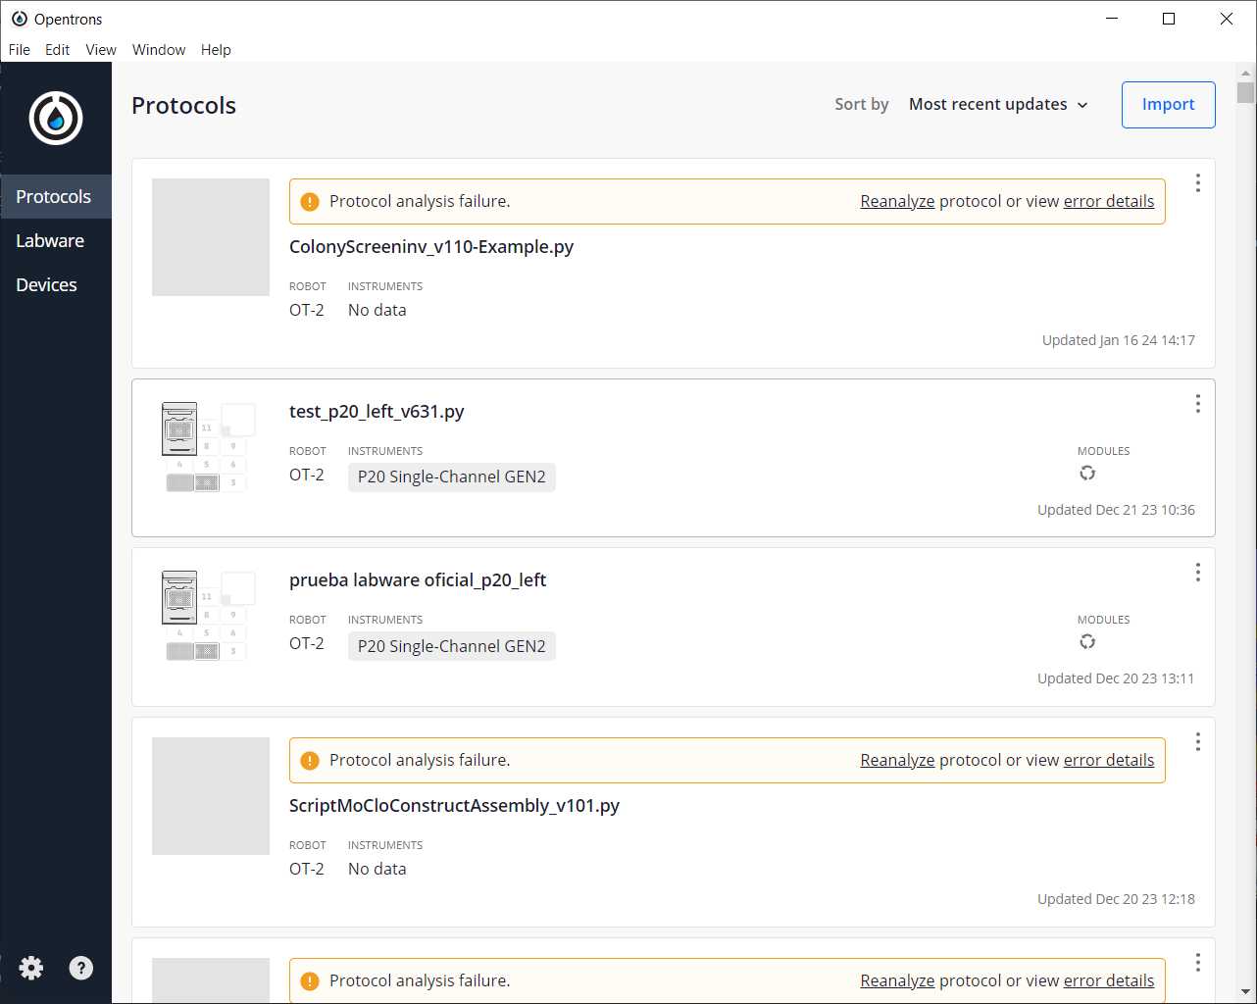Click P20 Single-Channel GEN2 tag in test_p20_left_v631.py

pyautogui.click(x=452, y=477)
